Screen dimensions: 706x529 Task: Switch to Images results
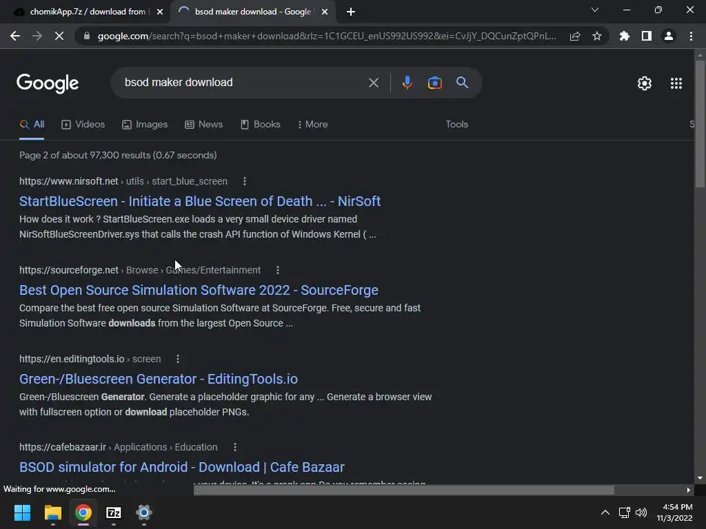145,125
